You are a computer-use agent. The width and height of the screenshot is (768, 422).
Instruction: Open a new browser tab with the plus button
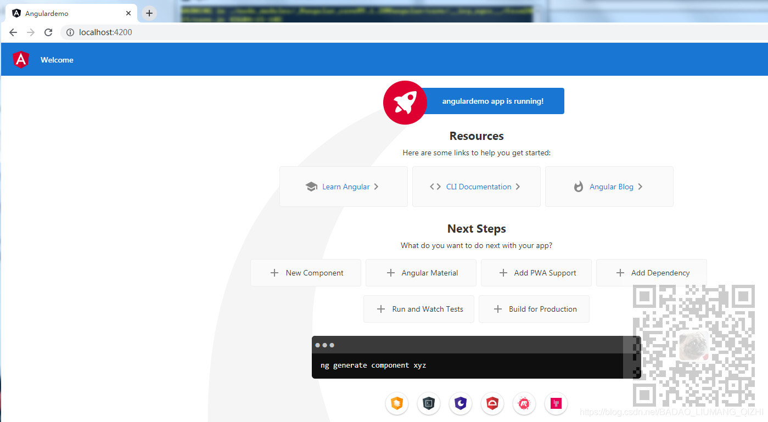(x=149, y=13)
